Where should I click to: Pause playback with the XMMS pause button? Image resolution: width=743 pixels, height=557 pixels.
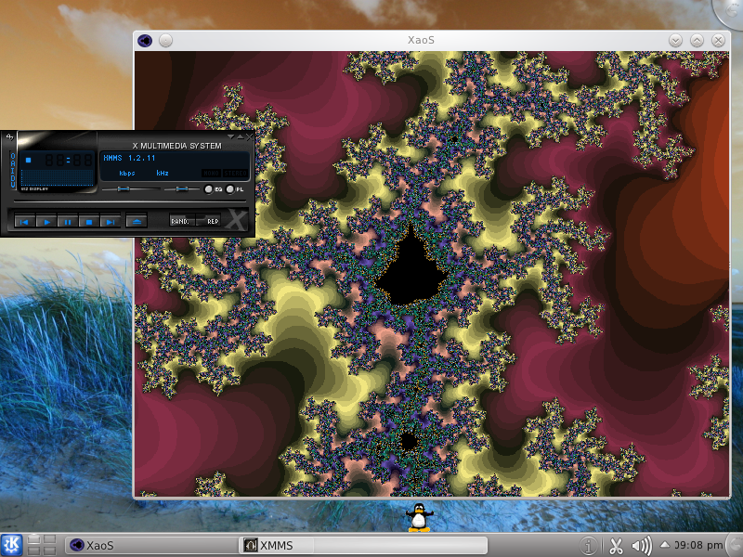[x=68, y=221]
